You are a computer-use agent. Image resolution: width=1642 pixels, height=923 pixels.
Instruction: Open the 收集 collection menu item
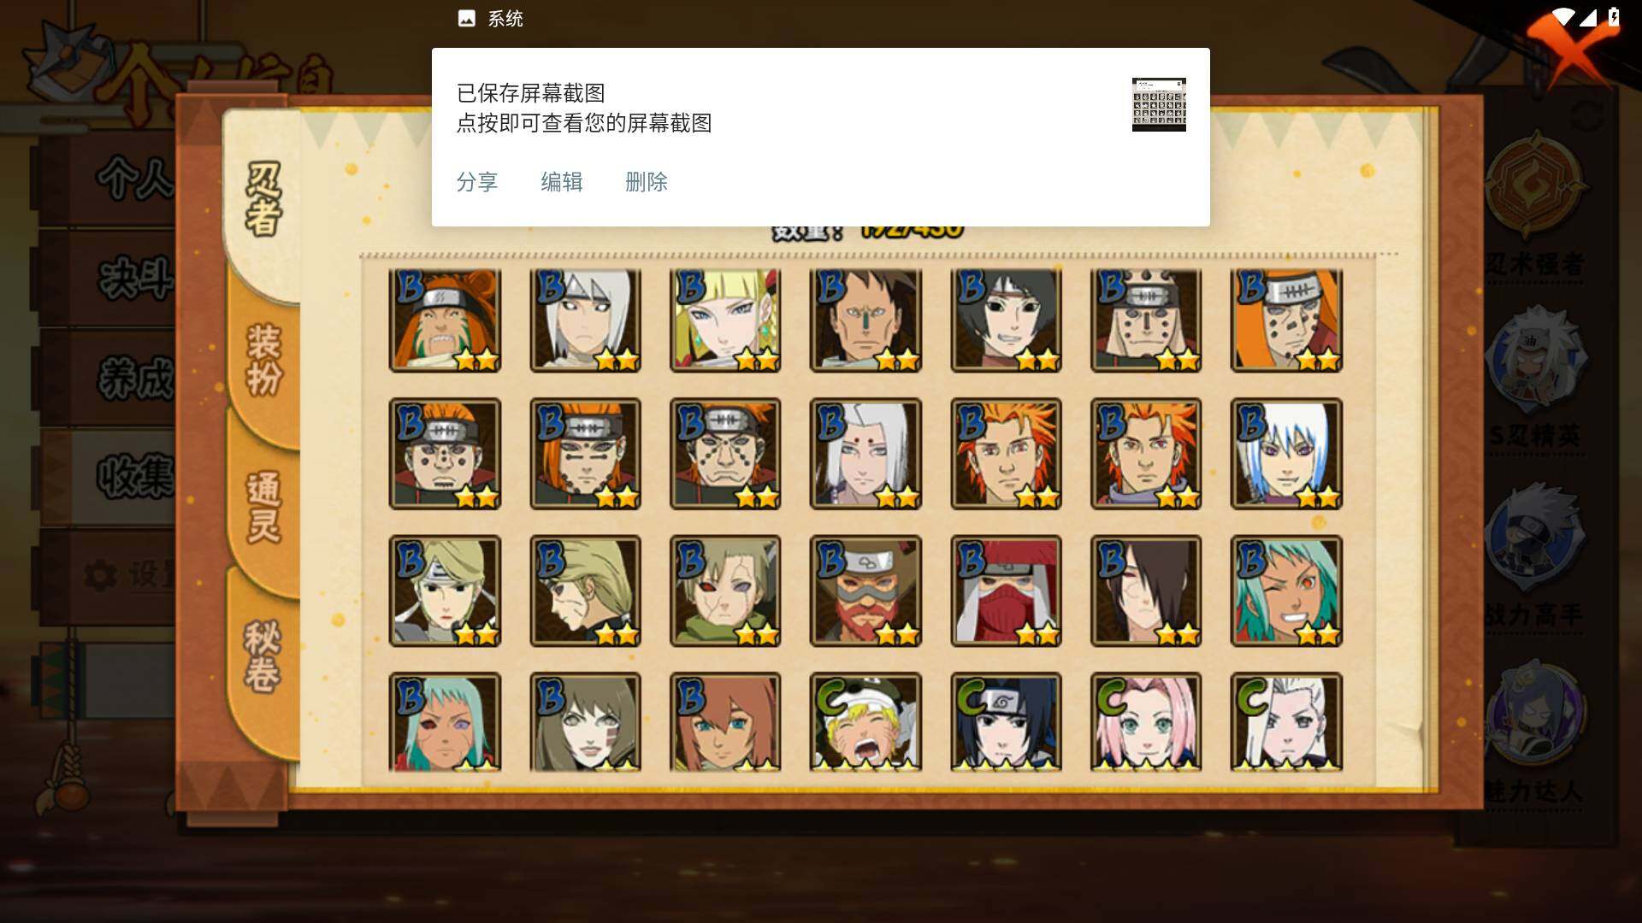pyautogui.click(x=134, y=476)
